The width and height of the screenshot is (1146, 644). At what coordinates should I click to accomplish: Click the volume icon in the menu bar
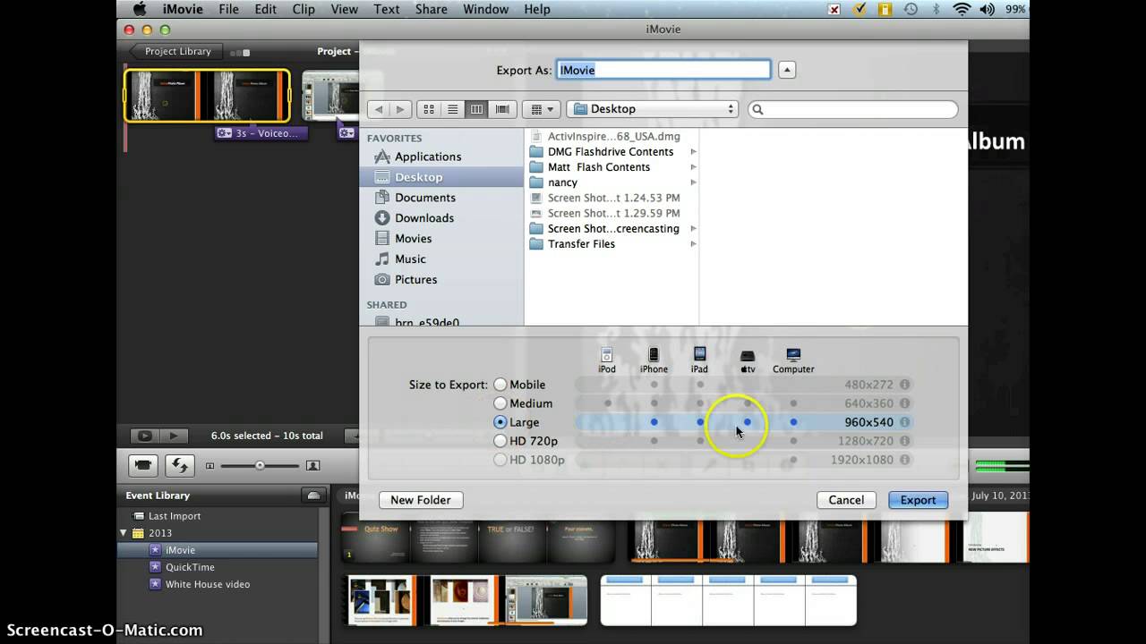tap(988, 9)
